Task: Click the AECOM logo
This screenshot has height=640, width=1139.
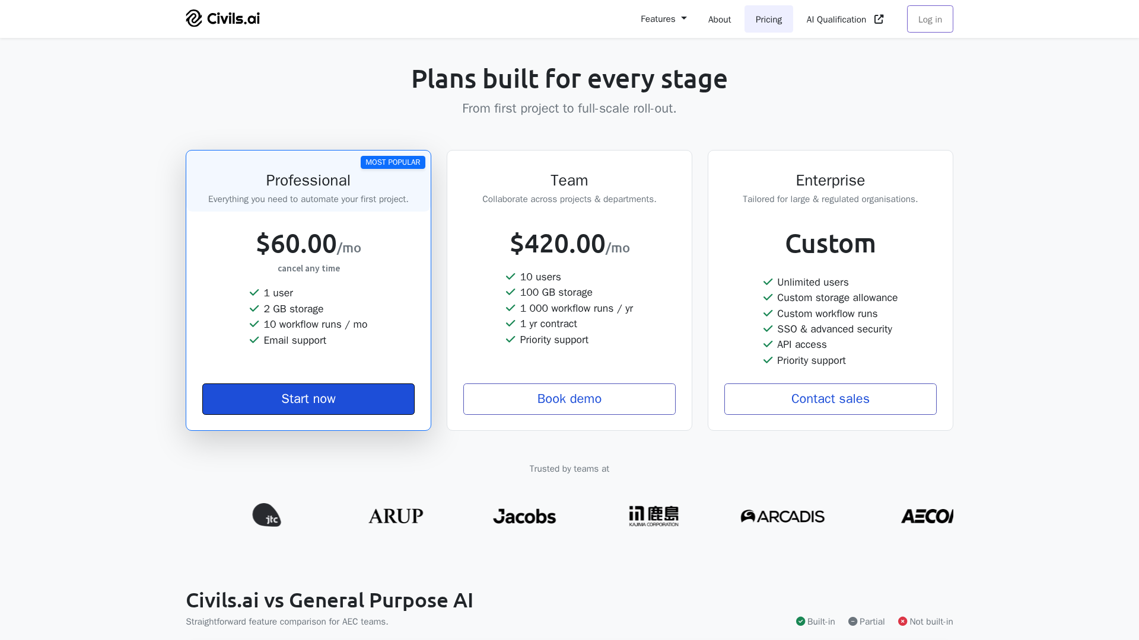Action: tap(927, 516)
